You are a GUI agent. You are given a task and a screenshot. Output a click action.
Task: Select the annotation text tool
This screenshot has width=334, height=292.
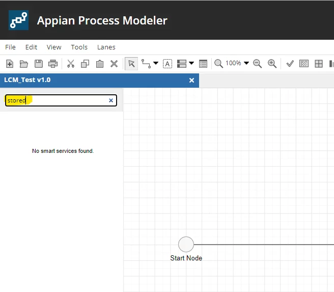pyautogui.click(x=168, y=64)
